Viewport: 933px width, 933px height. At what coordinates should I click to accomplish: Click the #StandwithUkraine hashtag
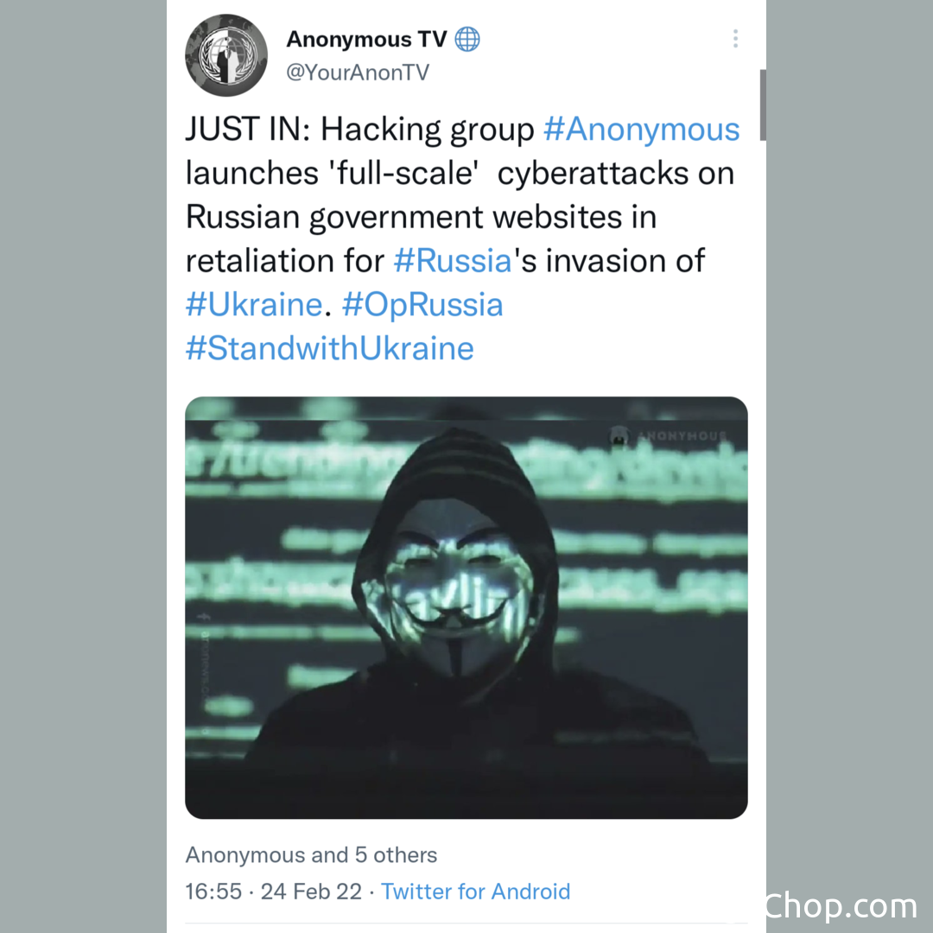click(x=330, y=348)
